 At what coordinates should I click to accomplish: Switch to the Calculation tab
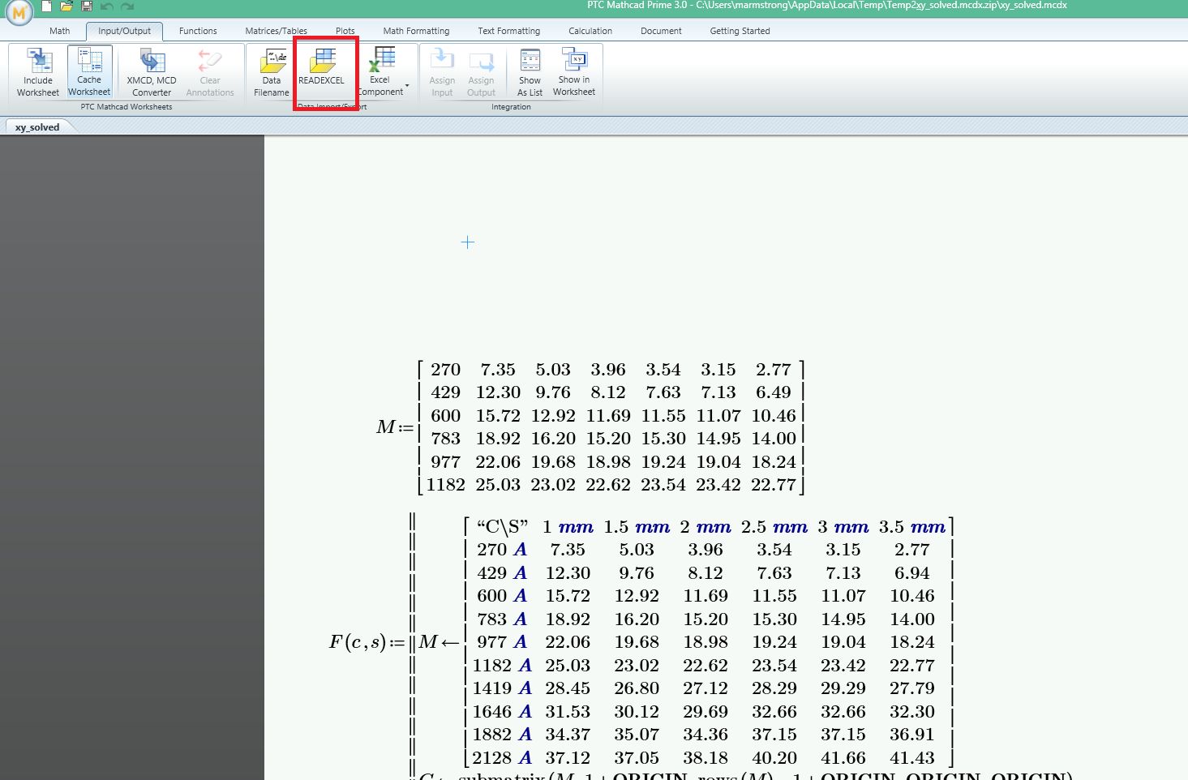pos(590,31)
